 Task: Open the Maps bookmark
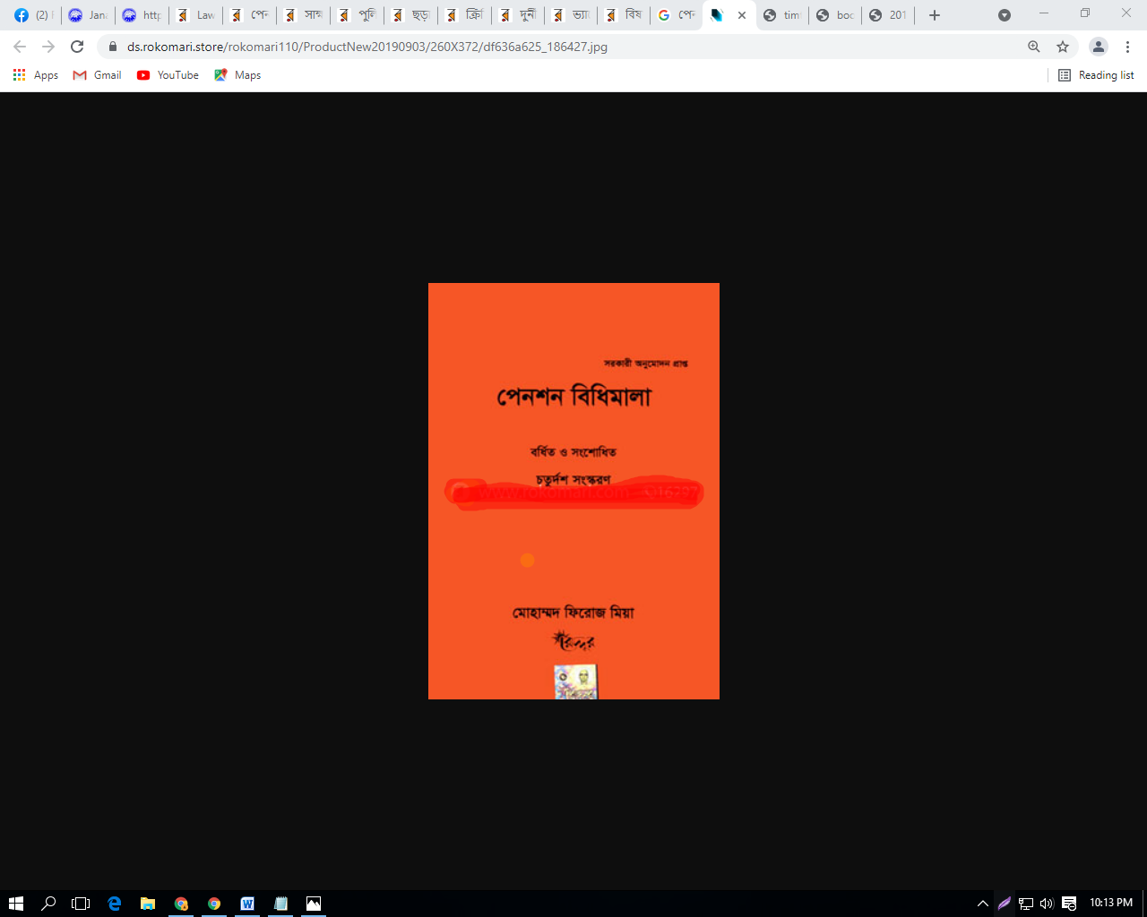[237, 75]
